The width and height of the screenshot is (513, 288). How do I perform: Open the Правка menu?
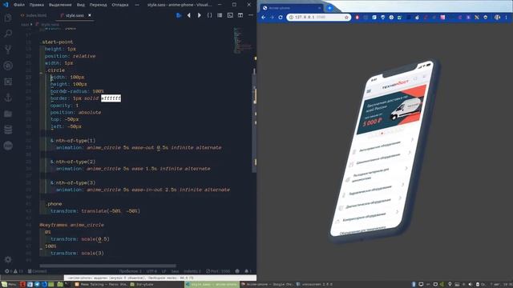(36, 5)
